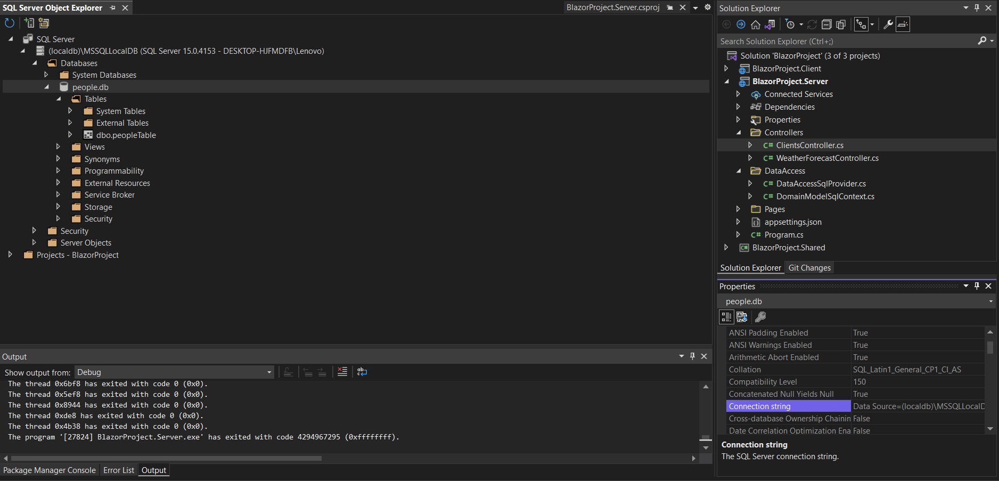The image size is (999, 481).
Task: Click the Output horizontal scrollbar
Action: tap(166, 458)
